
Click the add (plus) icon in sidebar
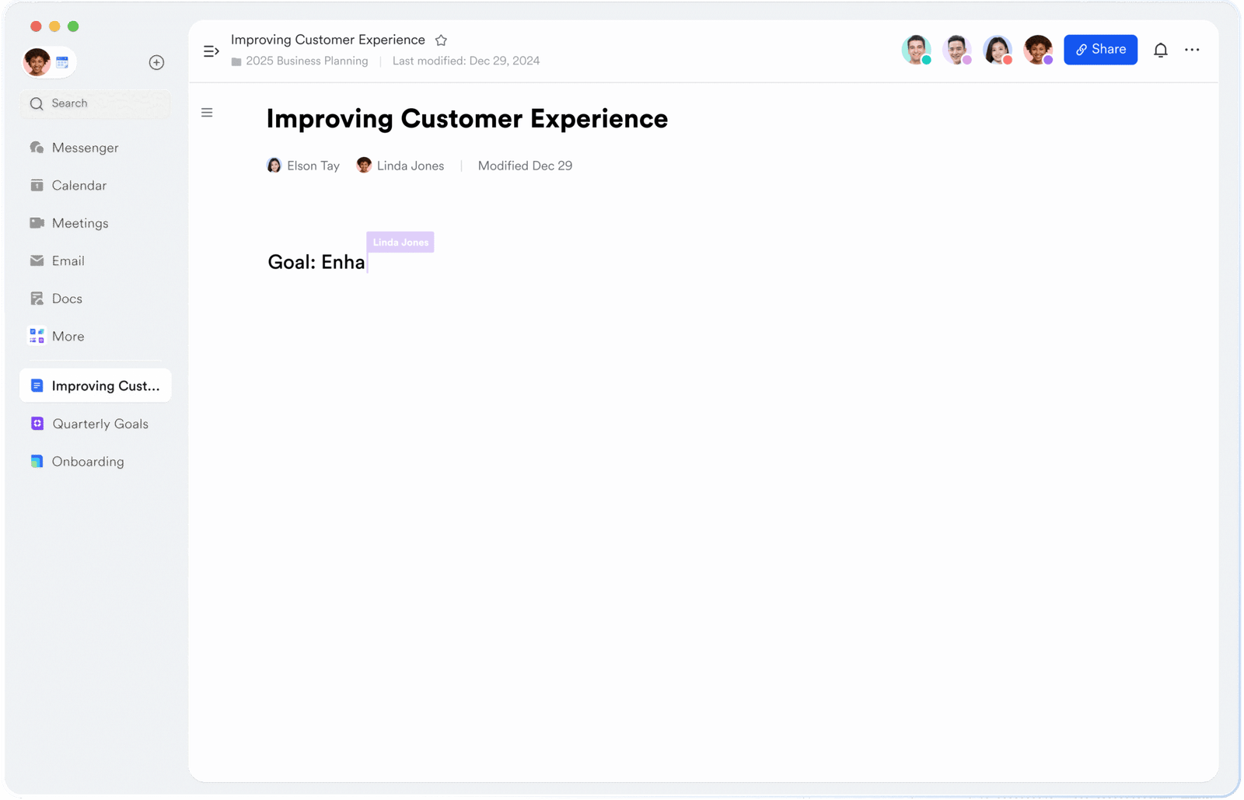pyautogui.click(x=156, y=62)
